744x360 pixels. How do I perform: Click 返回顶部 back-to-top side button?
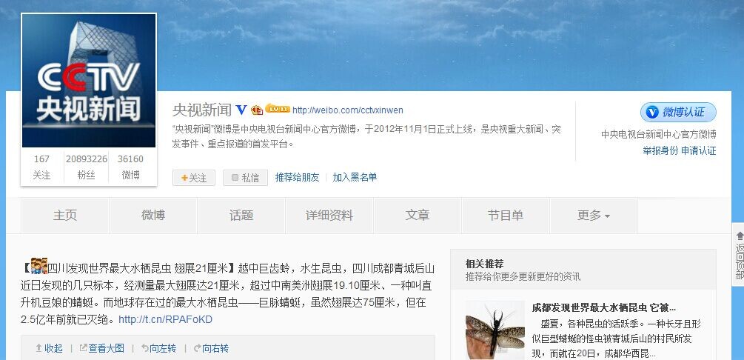[739, 256]
